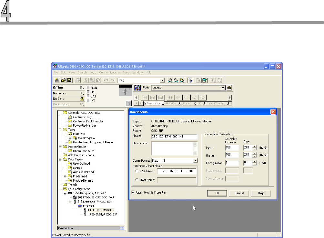Expand the Strings data type node
This screenshot has height=238, width=324.
point(65,168)
